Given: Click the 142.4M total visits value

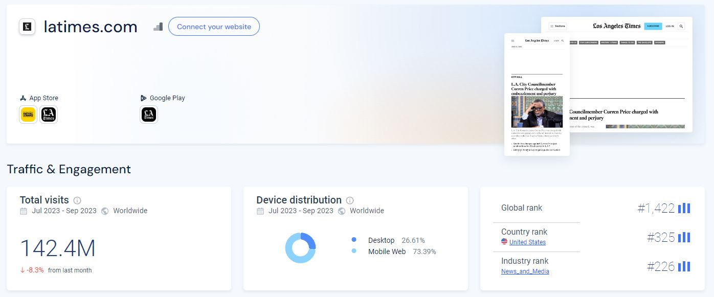Looking at the screenshot, I should pyautogui.click(x=58, y=248).
